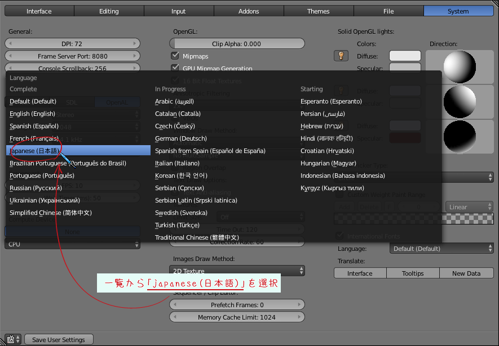Click the third light direction sphere
Screen dimensions: 499x346
460,137
